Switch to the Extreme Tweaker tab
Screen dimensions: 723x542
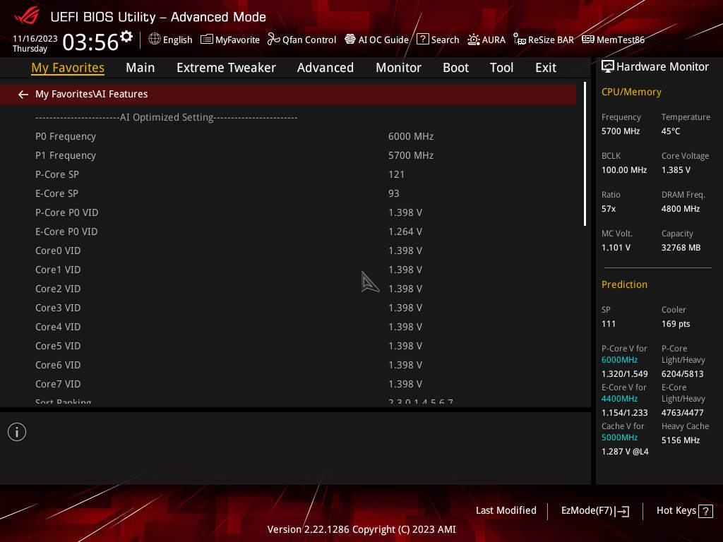pyautogui.click(x=226, y=68)
